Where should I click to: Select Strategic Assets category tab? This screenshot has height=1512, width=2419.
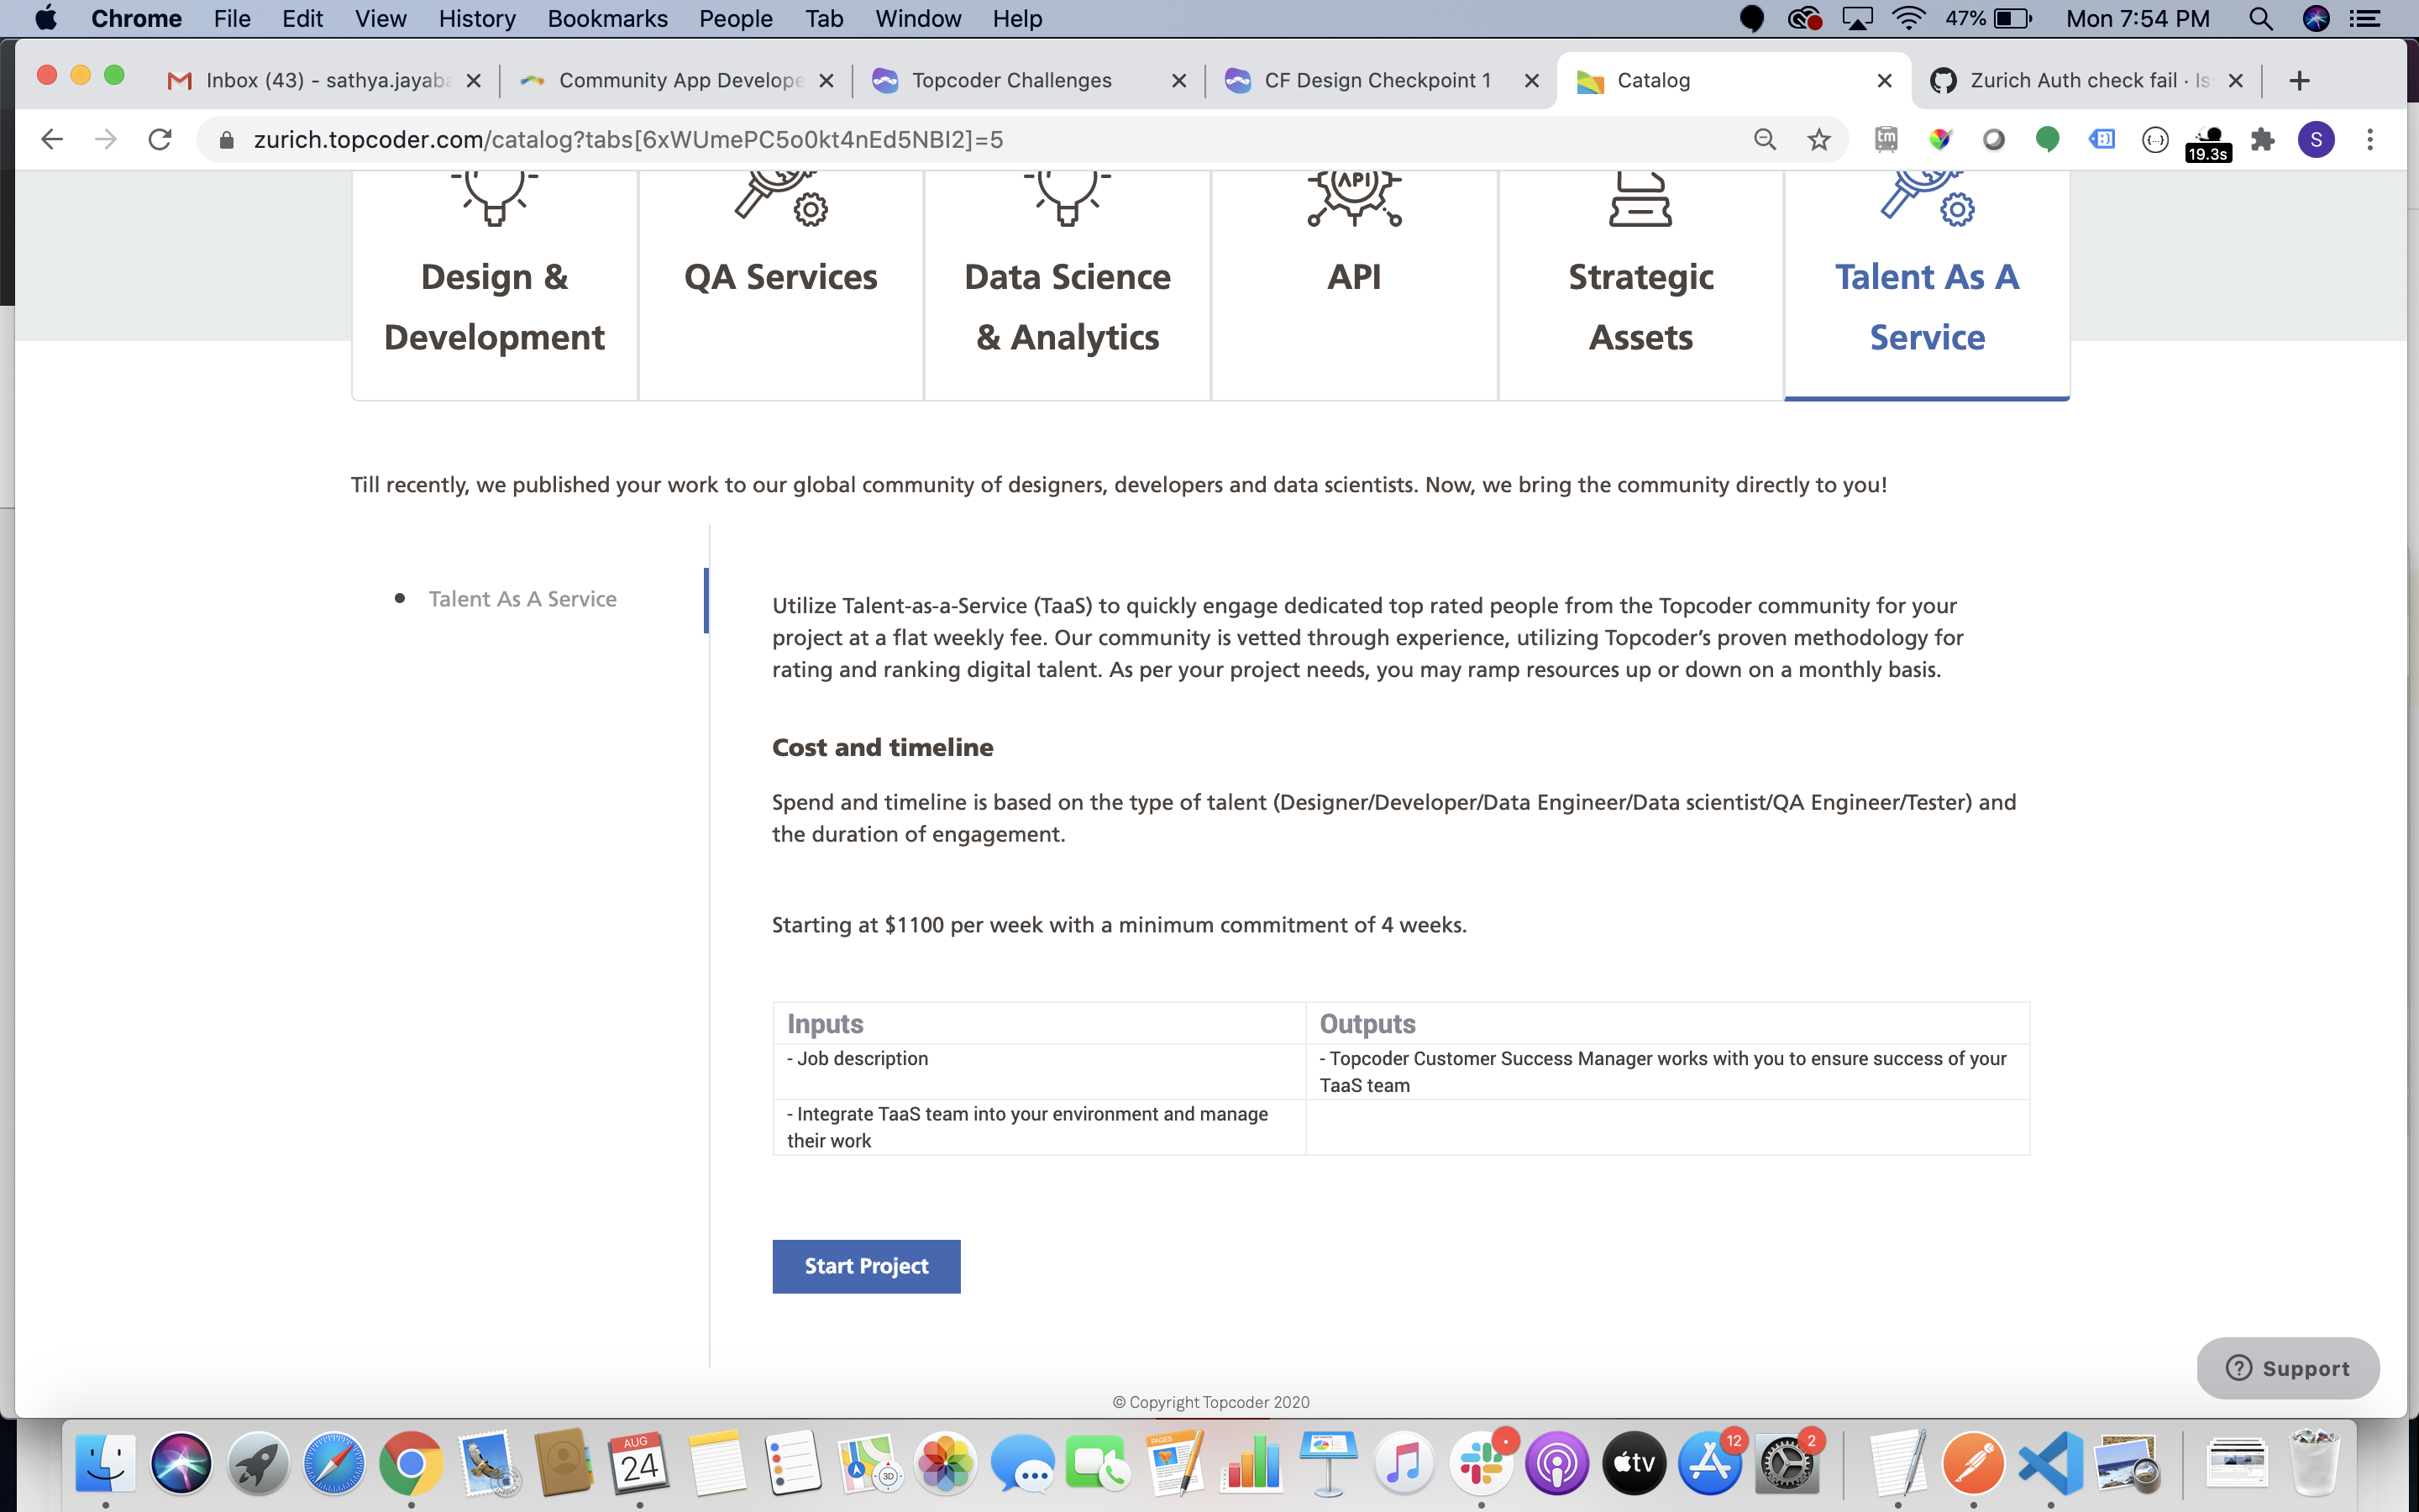1641,285
